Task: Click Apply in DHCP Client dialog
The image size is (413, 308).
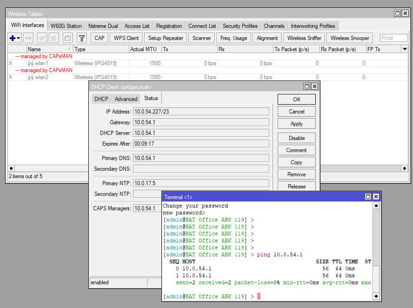Action: (x=297, y=124)
